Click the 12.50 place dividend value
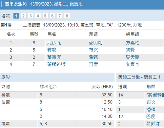 pos(107,102)
